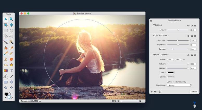Click the Center Y field showing 1000

pyautogui.click(x=178, y=60)
